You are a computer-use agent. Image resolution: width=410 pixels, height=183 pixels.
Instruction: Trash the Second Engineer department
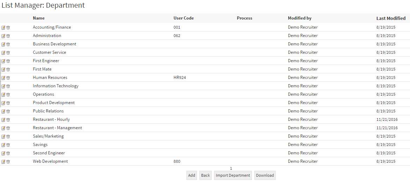click(x=8, y=153)
